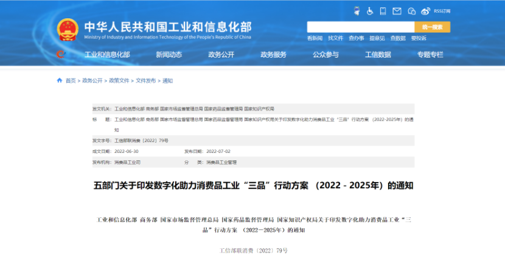Click the ministry name title 中华人民共和国工业和信息化部
Viewport: 505px width, 258px height.
tap(168, 27)
